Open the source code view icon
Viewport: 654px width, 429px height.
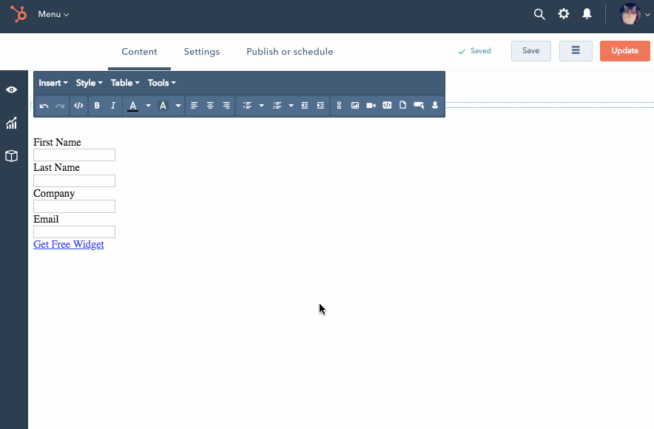tap(78, 106)
